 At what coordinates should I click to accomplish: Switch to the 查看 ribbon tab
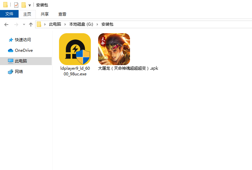62,14
